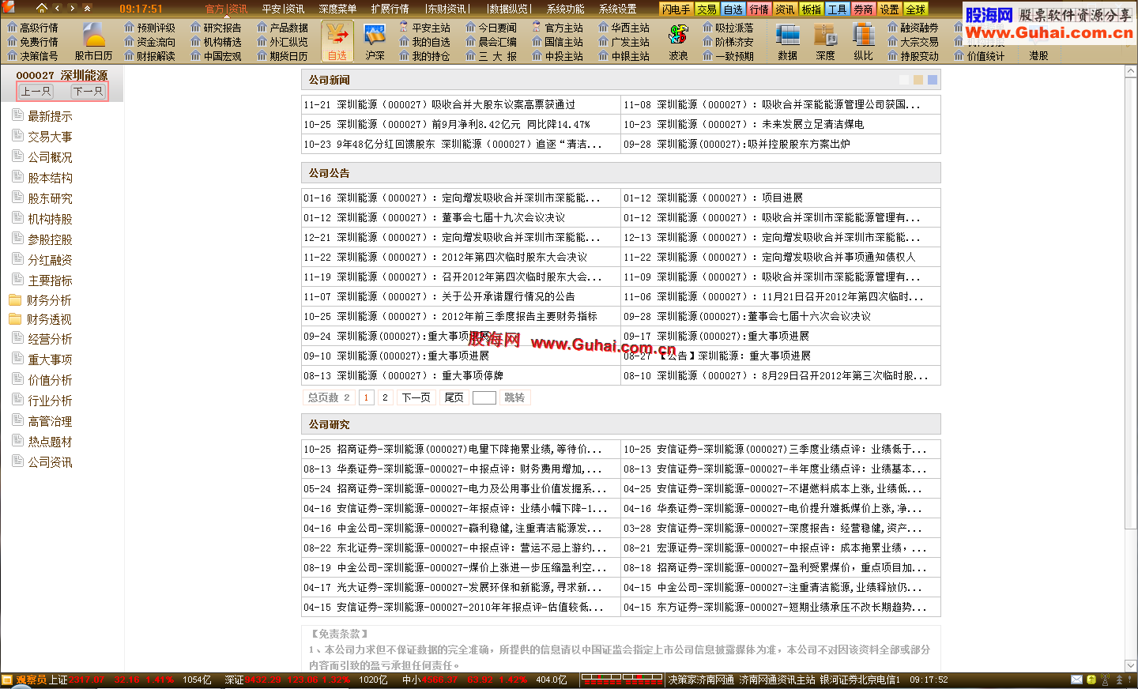The width and height of the screenshot is (1138, 689).
Task: Click the 板指 quick button
Action: click(x=811, y=9)
